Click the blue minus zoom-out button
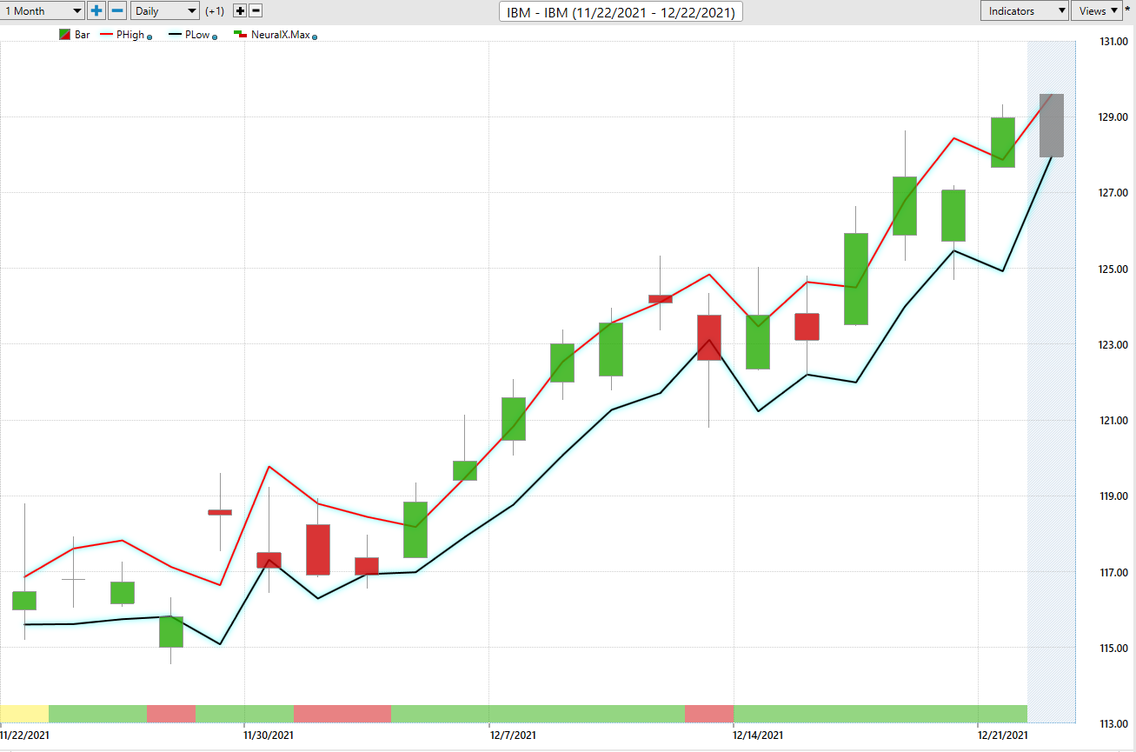This screenshot has height=752, width=1136. (117, 11)
